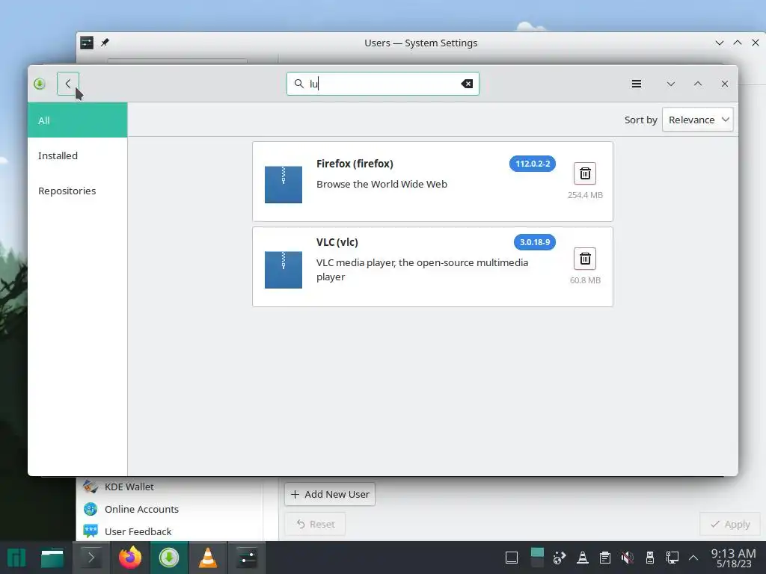Screen dimensions: 766x574
Task: Remove Firefox using its trash button
Action: (x=585, y=173)
